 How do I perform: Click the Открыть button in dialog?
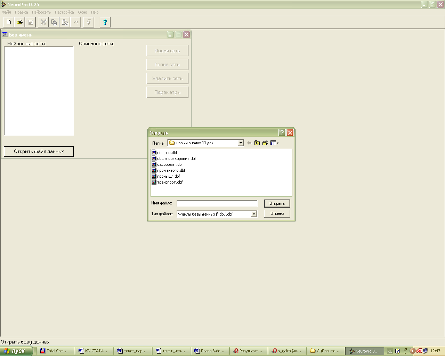[277, 203]
